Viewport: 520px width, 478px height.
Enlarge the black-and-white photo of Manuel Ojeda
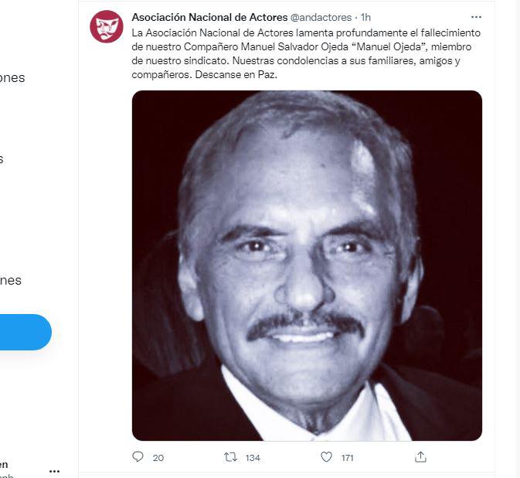click(307, 265)
